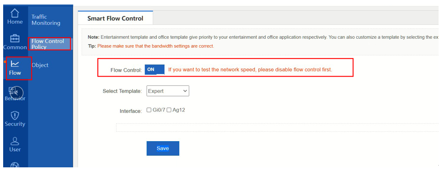The height and width of the screenshot is (175, 439).
Task: Collapse sidebar with round arrow button
Action: [17, 92]
